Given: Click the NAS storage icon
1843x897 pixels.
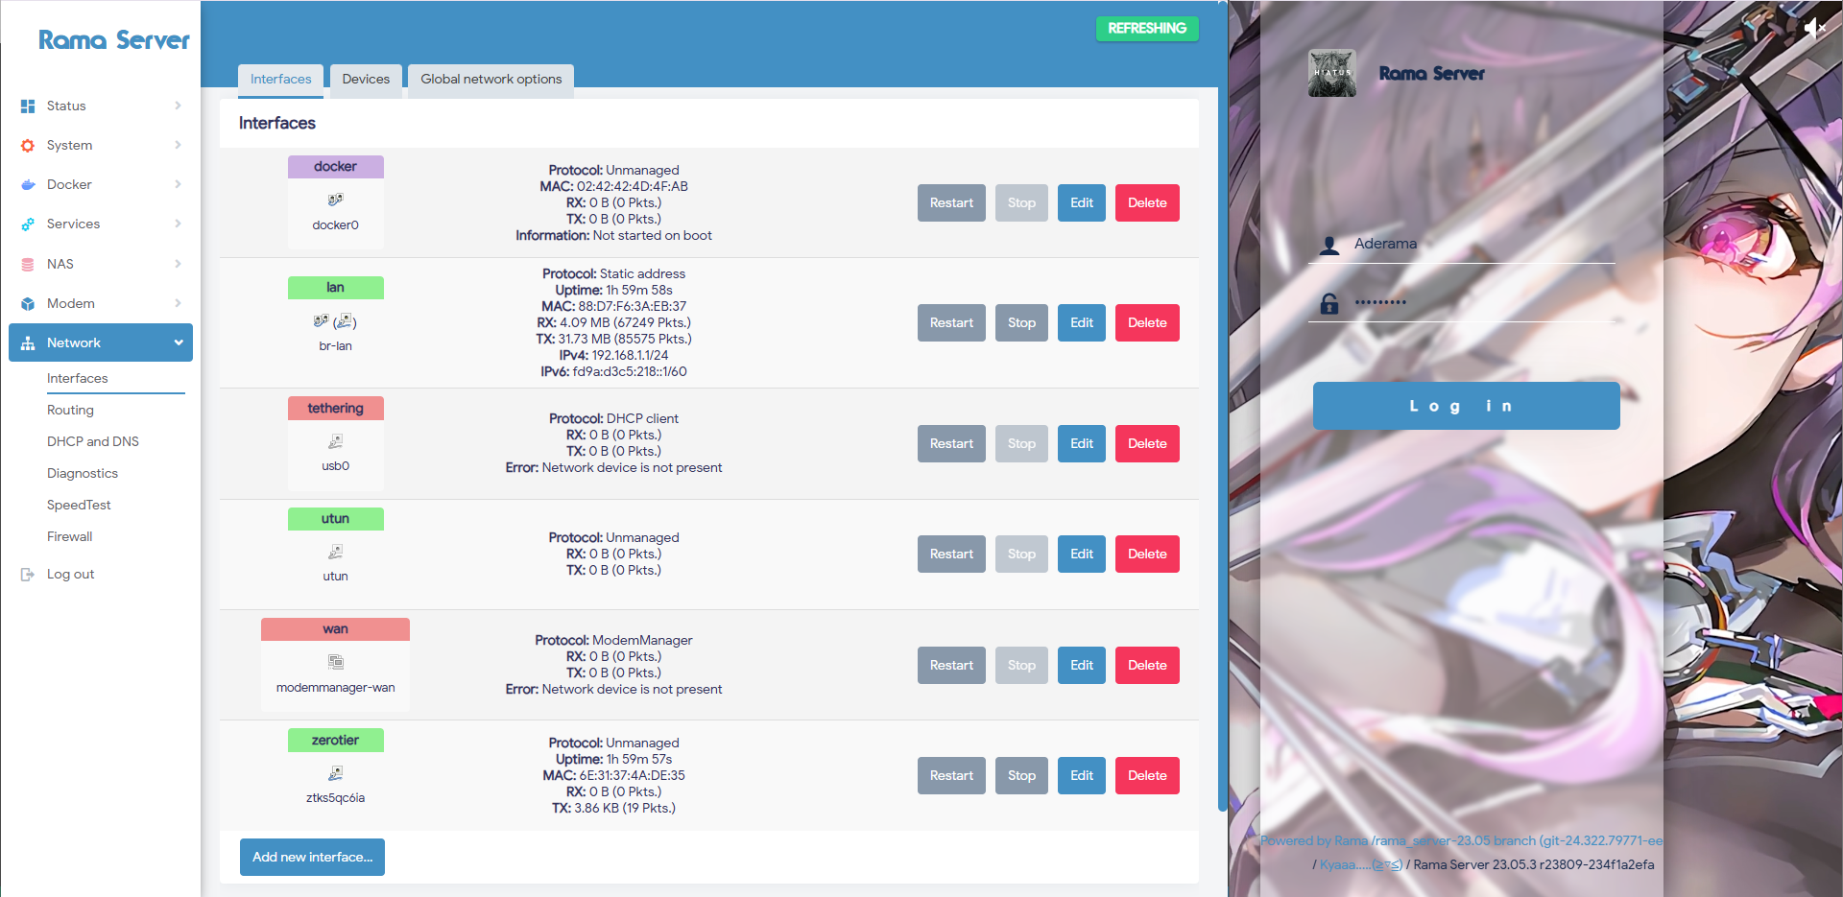Looking at the screenshot, I should tap(28, 265).
